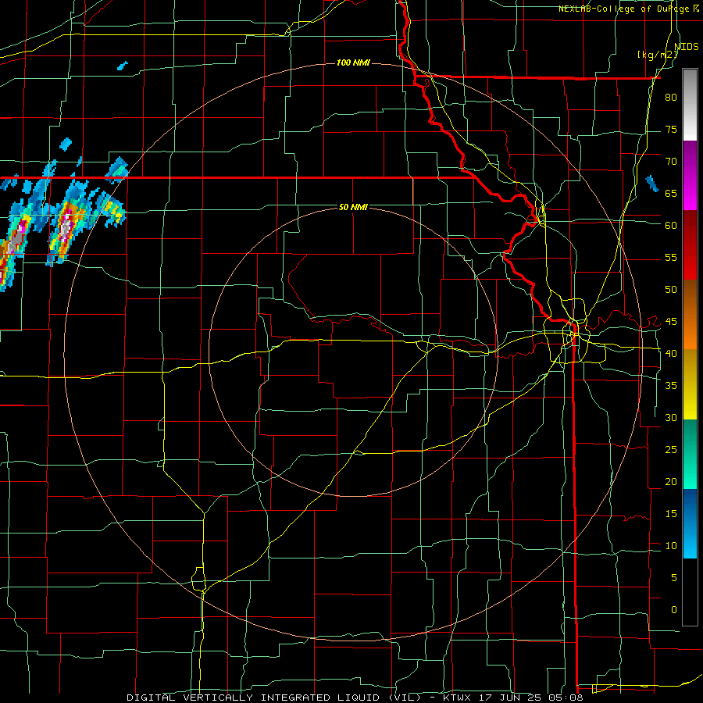Click the 50 NMI range ring label
The height and width of the screenshot is (703, 703).
(x=353, y=207)
